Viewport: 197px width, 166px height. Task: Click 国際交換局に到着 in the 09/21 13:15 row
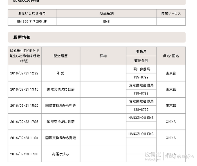pos(61,89)
